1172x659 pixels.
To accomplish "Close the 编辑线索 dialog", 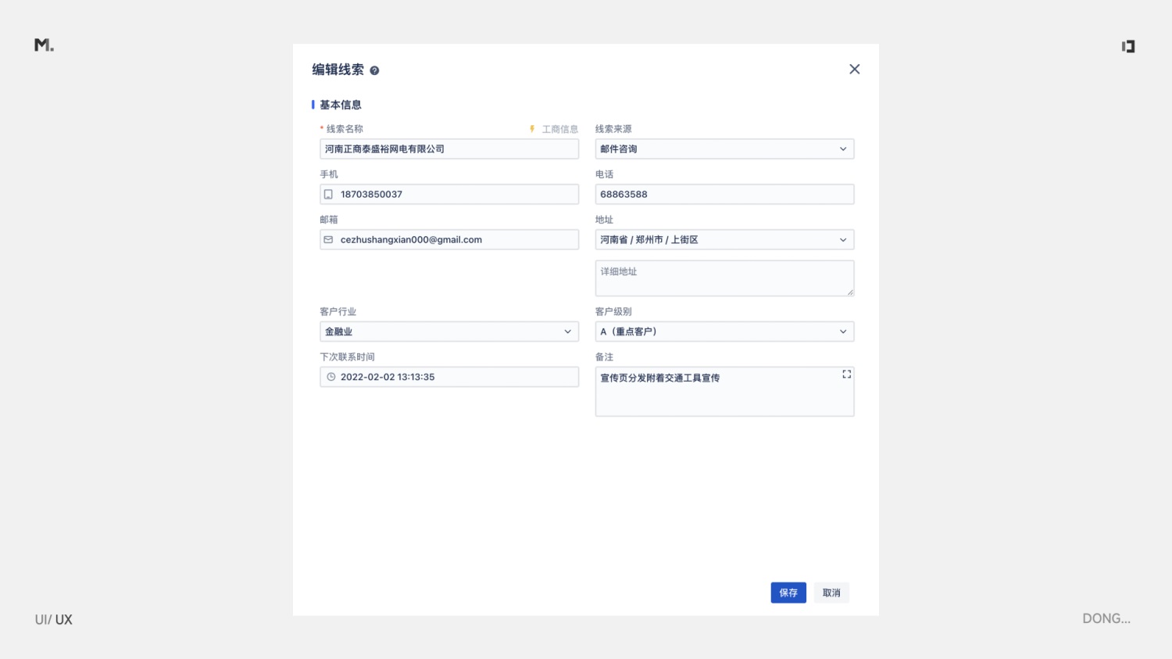I will (x=854, y=70).
